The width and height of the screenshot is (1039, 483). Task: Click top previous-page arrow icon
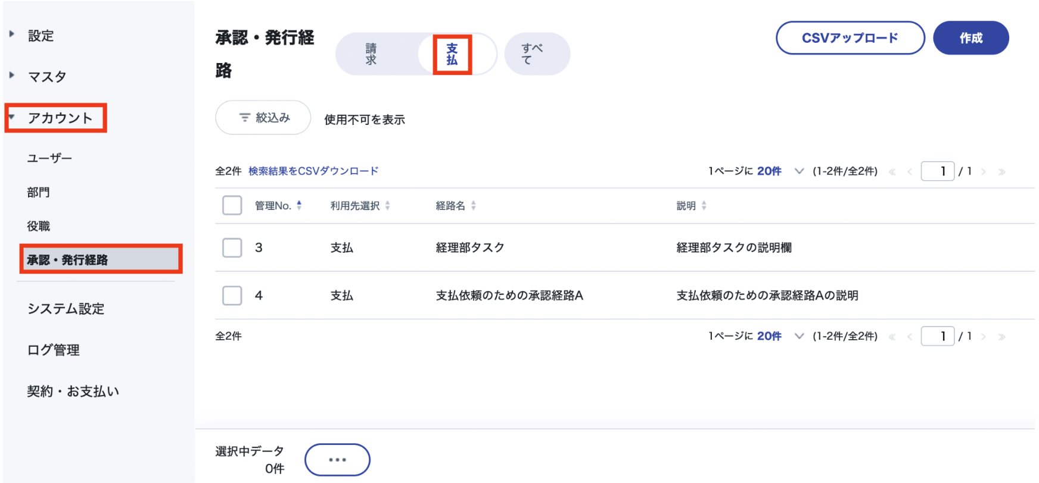tap(910, 172)
